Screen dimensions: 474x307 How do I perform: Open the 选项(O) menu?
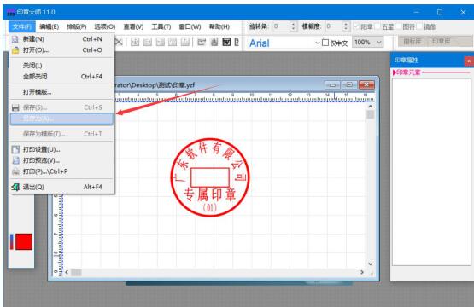coord(104,26)
